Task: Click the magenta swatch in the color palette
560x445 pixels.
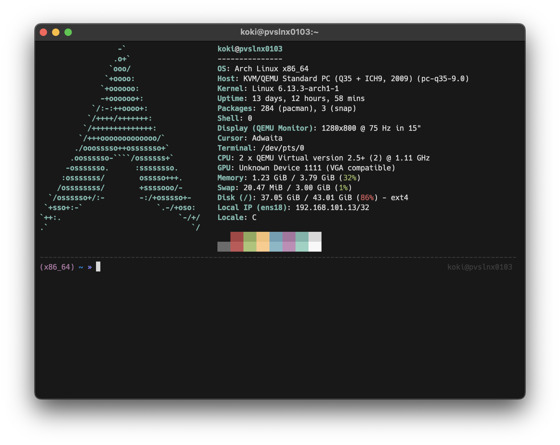Action: (290, 242)
